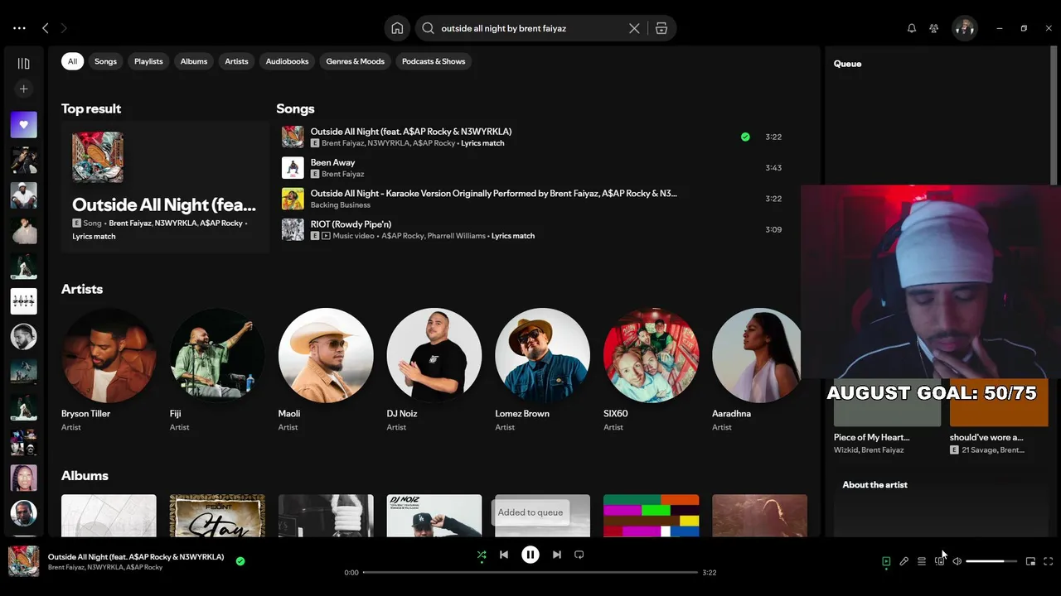Click Brent Faiyaz link under Been Away
Screen dimensions: 1061x596
(342, 174)
